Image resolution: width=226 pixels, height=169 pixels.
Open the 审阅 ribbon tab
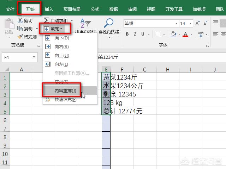click(132, 10)
